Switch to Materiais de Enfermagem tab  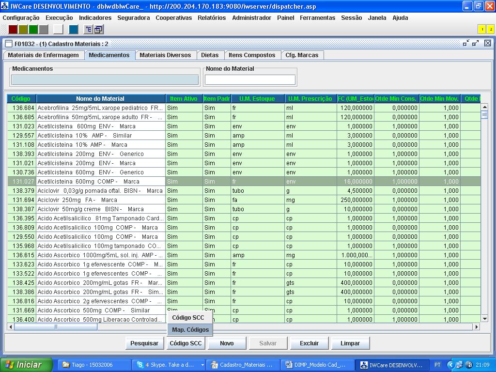coord(43,55)
